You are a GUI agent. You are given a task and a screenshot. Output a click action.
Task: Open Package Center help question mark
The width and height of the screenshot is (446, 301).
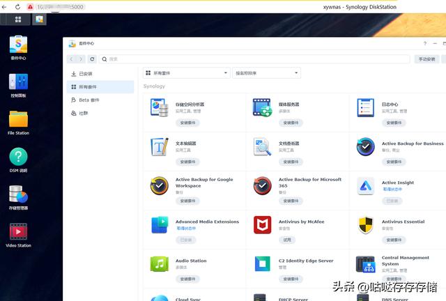pos(424,43)
